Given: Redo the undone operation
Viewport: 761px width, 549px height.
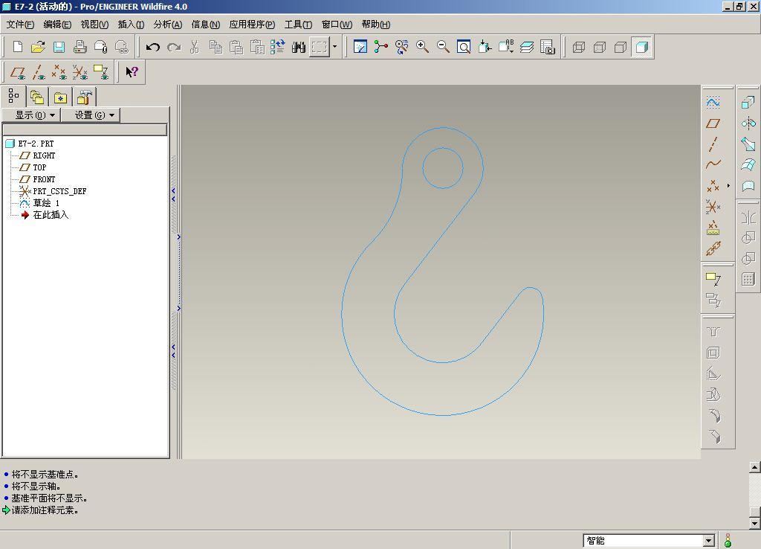Looking at the screenshot, I should point(174,47).
